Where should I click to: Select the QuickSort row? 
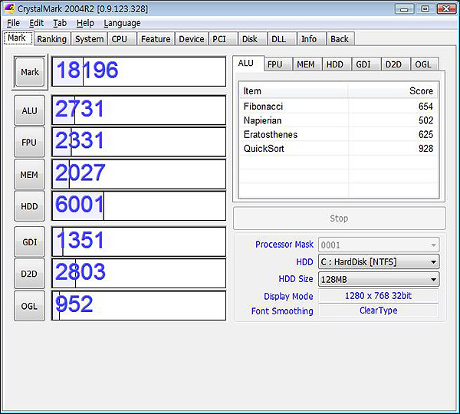338,149
